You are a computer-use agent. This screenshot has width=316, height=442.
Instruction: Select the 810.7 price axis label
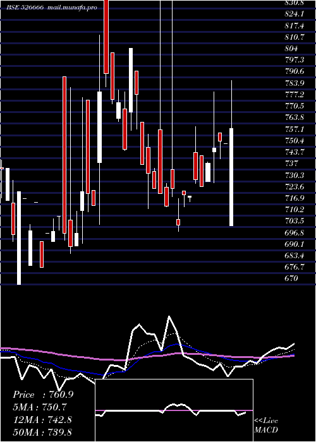pyautogui.click(x=295, y=37)
